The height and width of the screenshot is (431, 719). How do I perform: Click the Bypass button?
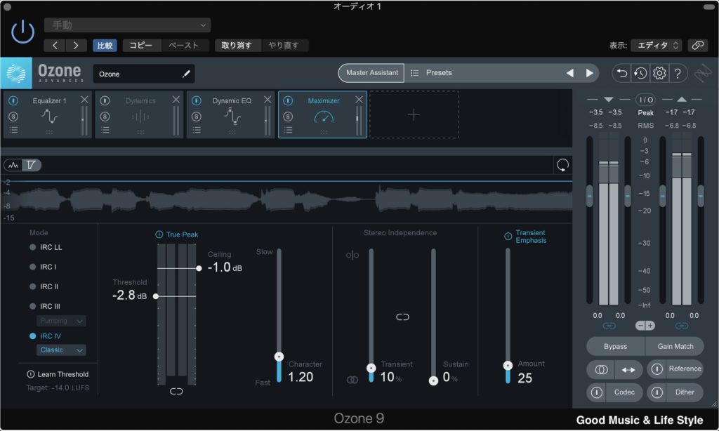(x=615, y=346)
